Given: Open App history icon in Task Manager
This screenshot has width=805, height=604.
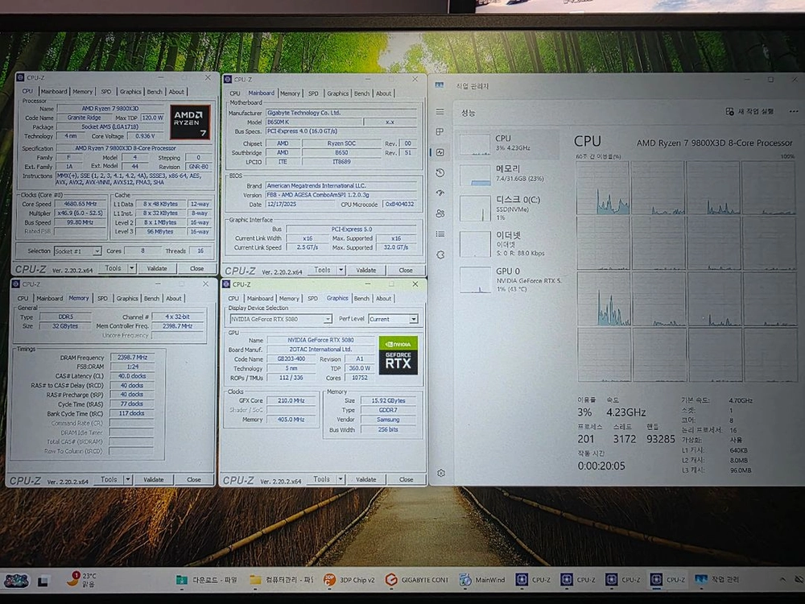Looking at the screenshot, I should [440, 172].
